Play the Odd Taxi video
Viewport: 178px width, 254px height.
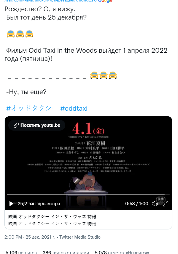point(11,204)
